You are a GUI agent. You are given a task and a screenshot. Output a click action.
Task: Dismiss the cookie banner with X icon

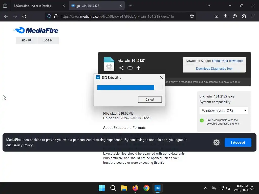[217, 142]
